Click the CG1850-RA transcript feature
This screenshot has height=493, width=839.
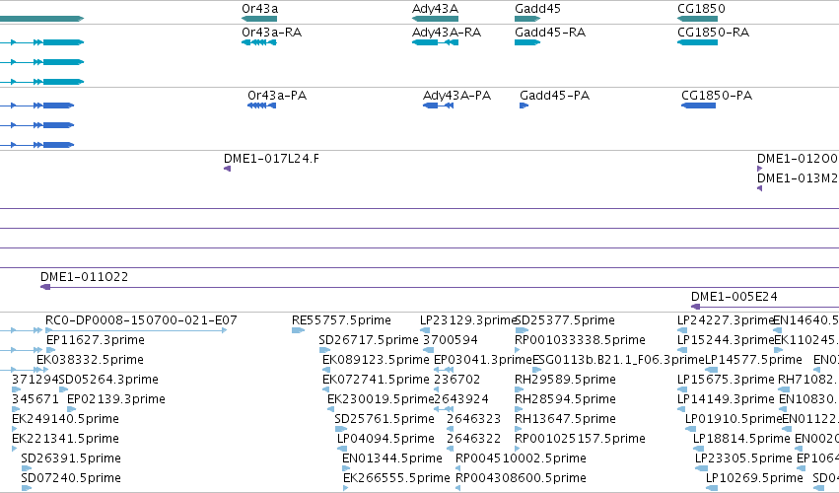tap(697, 42)
